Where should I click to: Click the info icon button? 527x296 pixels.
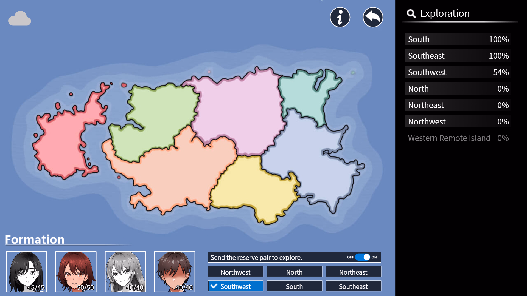(x=340, y=17)
